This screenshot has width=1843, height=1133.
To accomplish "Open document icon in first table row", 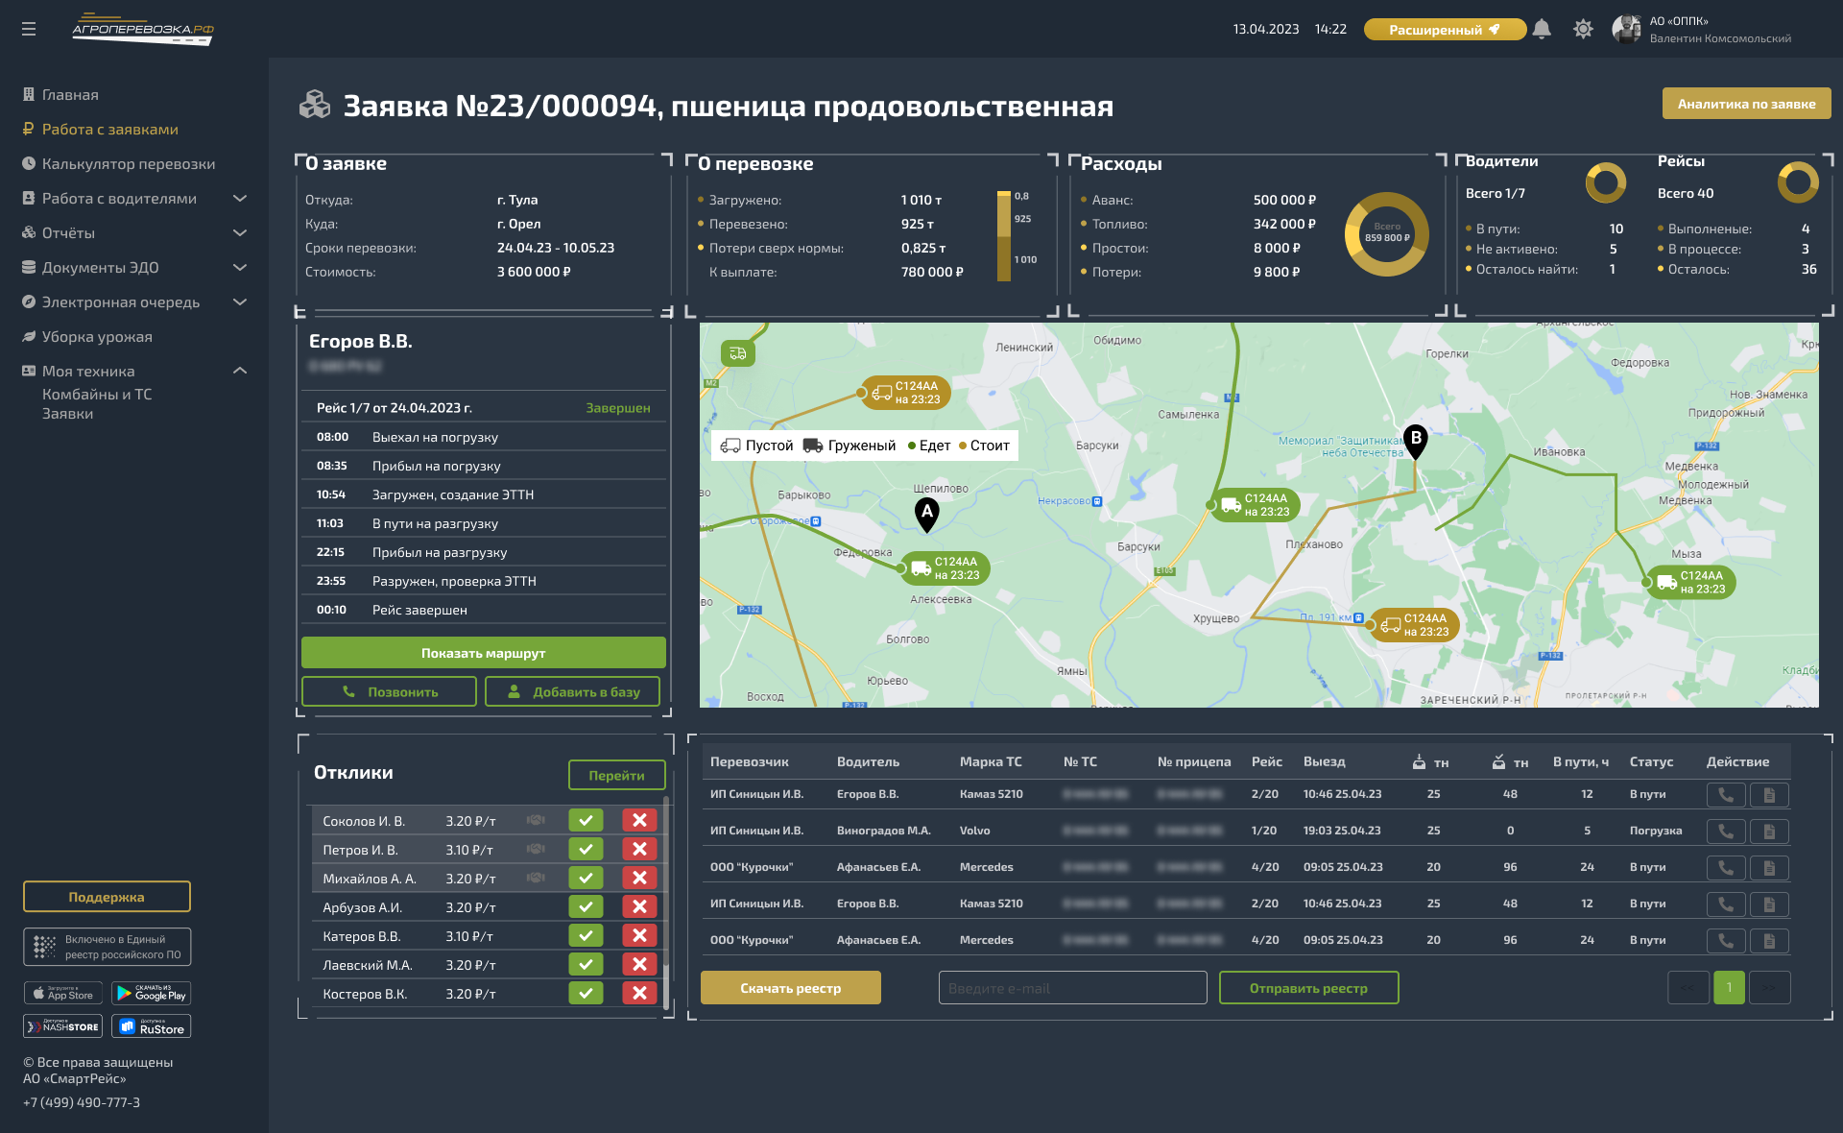I will click(x=1769, y=795).
